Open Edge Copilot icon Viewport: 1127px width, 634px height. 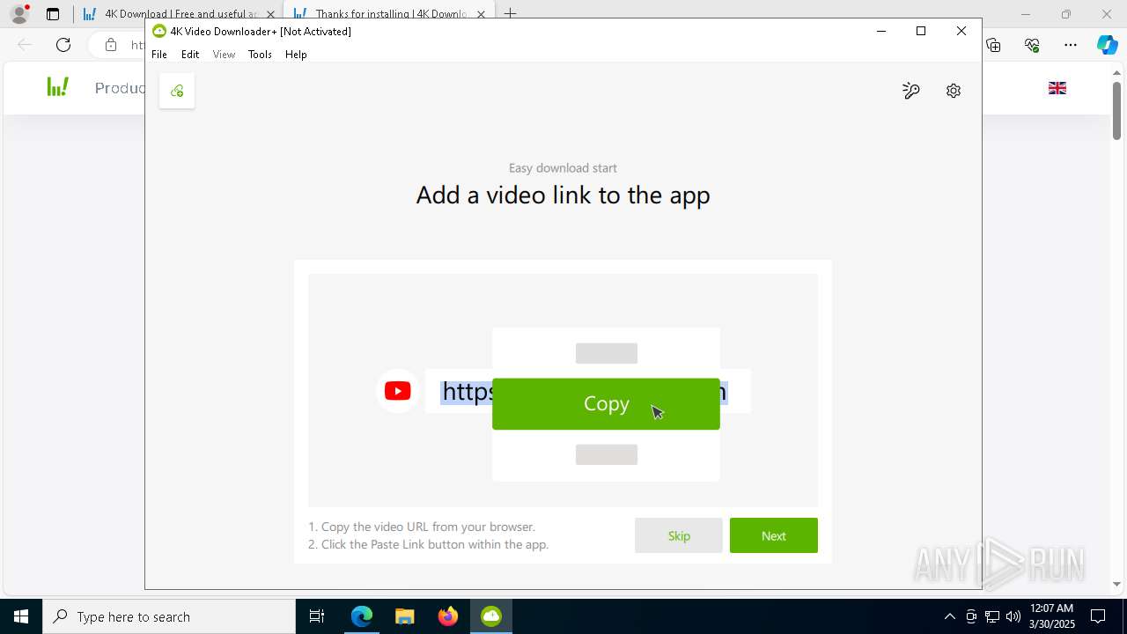1107,45
